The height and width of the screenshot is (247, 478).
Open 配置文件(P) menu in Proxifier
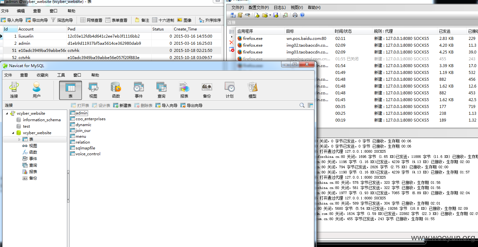259,7
